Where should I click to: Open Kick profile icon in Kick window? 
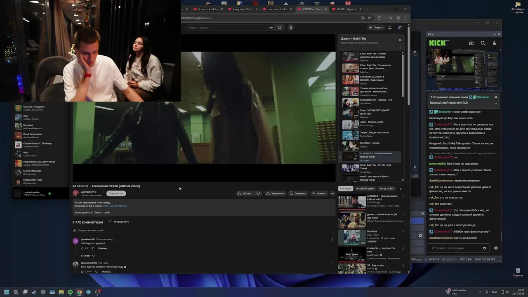(494, 43)
